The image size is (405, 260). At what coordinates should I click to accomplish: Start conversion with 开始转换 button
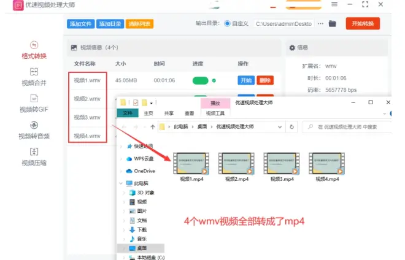[363, 23]
